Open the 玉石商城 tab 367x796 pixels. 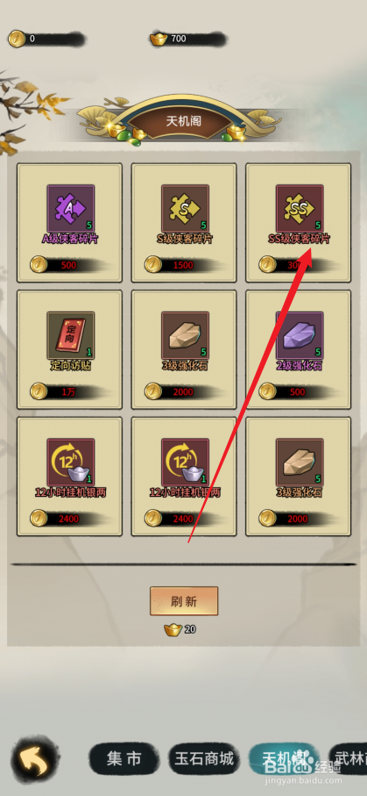coord(204,759)
